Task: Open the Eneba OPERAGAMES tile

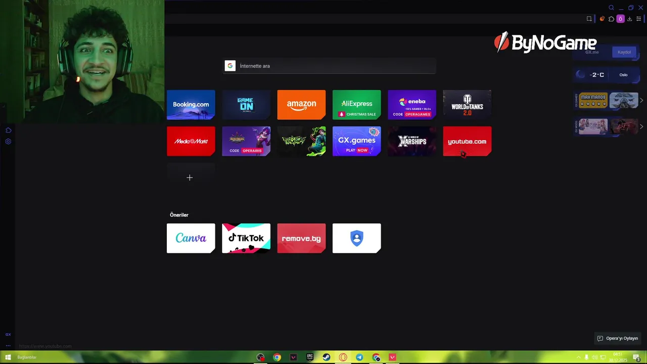Action: [412, 105]
